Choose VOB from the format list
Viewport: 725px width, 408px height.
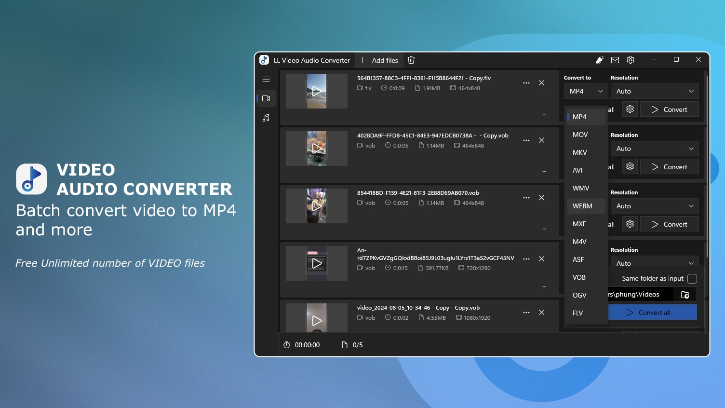pyautogui.click(x=586, y=277)
